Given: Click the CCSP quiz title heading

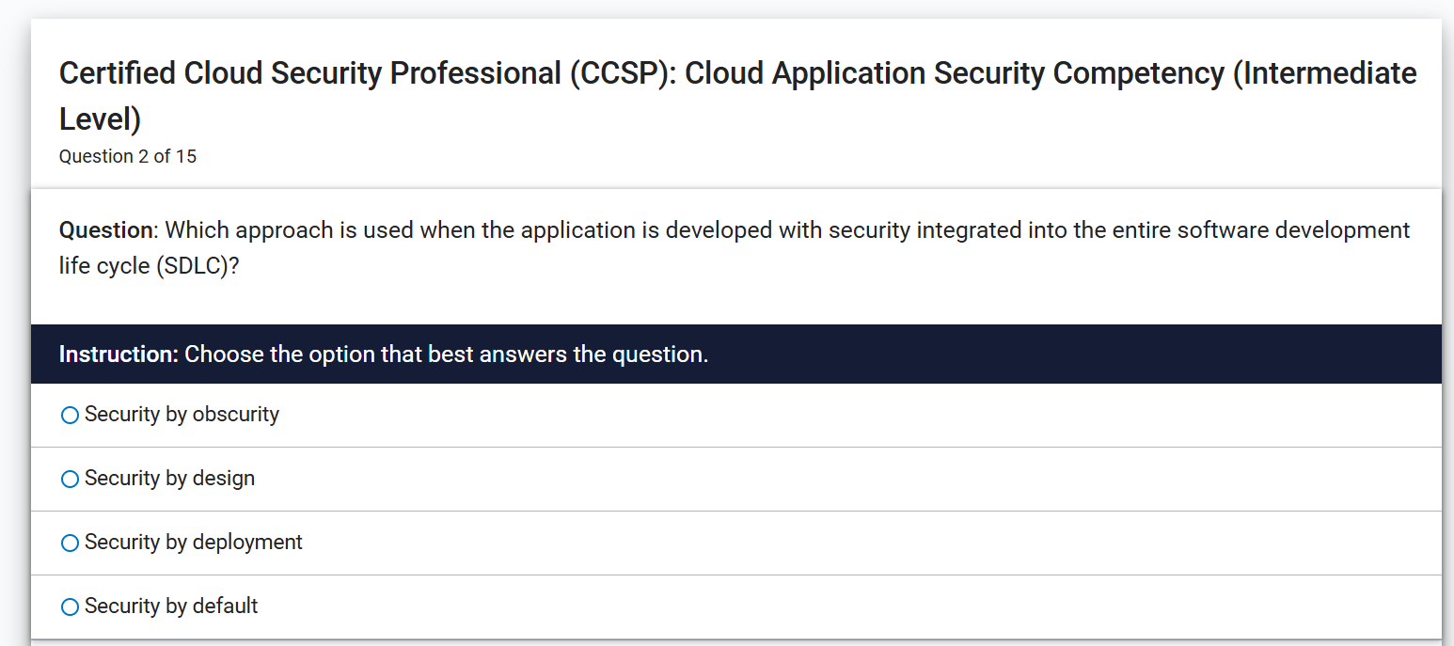Looking at the screenshot, I should [x=737, y=94].
